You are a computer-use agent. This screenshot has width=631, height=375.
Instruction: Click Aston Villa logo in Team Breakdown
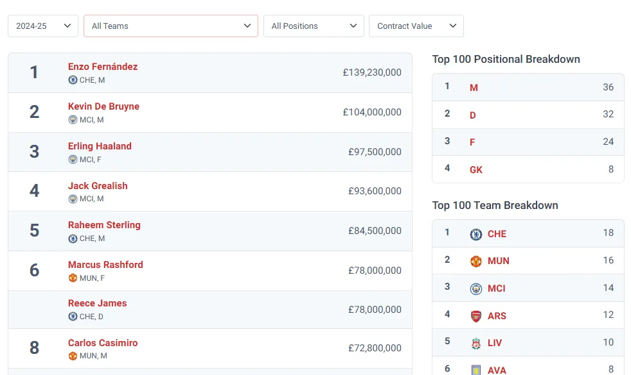(475, 369)
